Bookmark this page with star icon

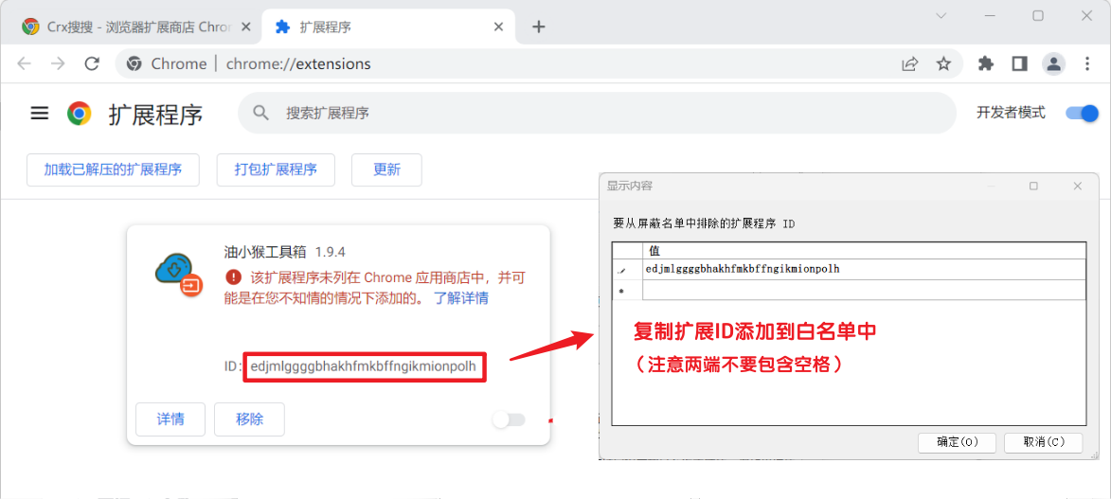point(943,63)
